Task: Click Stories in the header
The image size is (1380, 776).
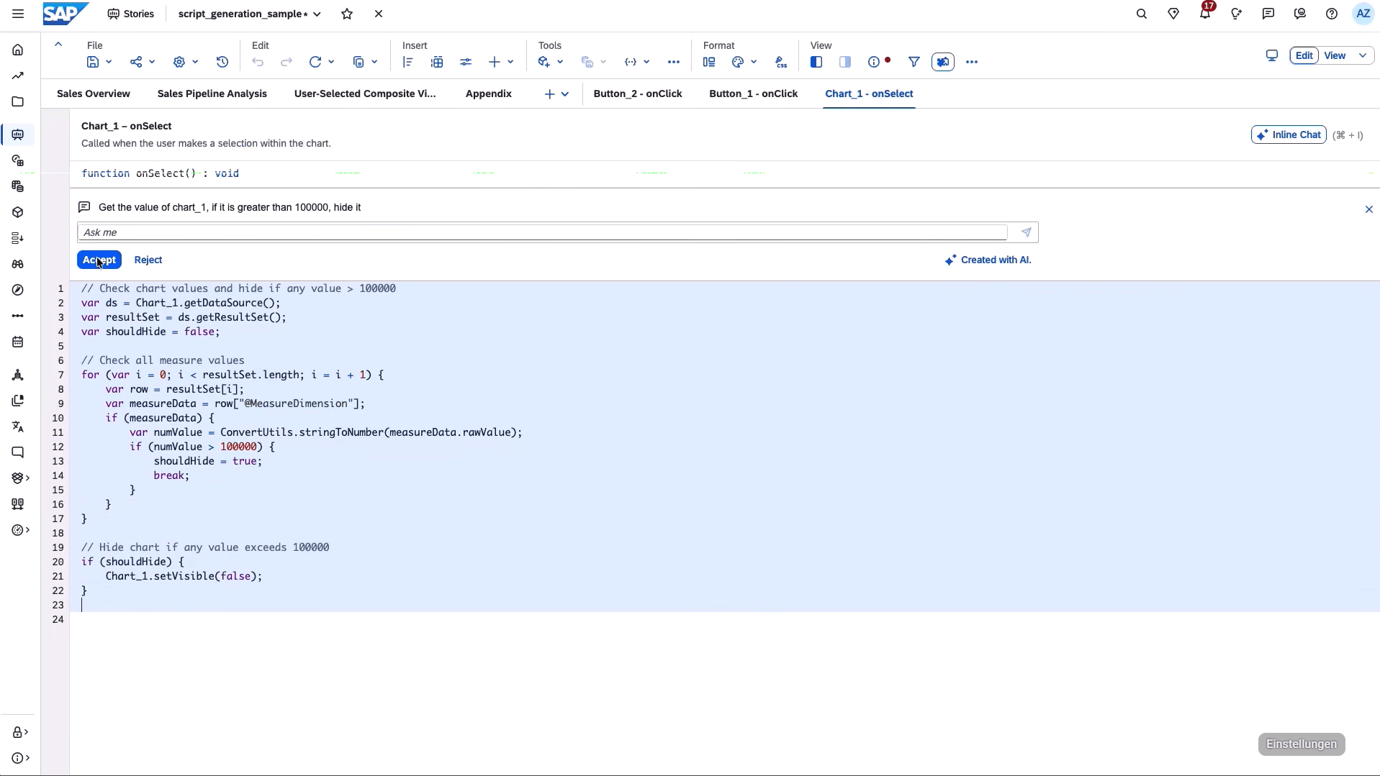Action: point(131,14)
